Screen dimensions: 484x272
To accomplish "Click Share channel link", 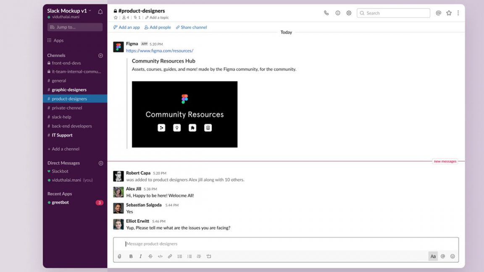I will click(x=192, y=27).
